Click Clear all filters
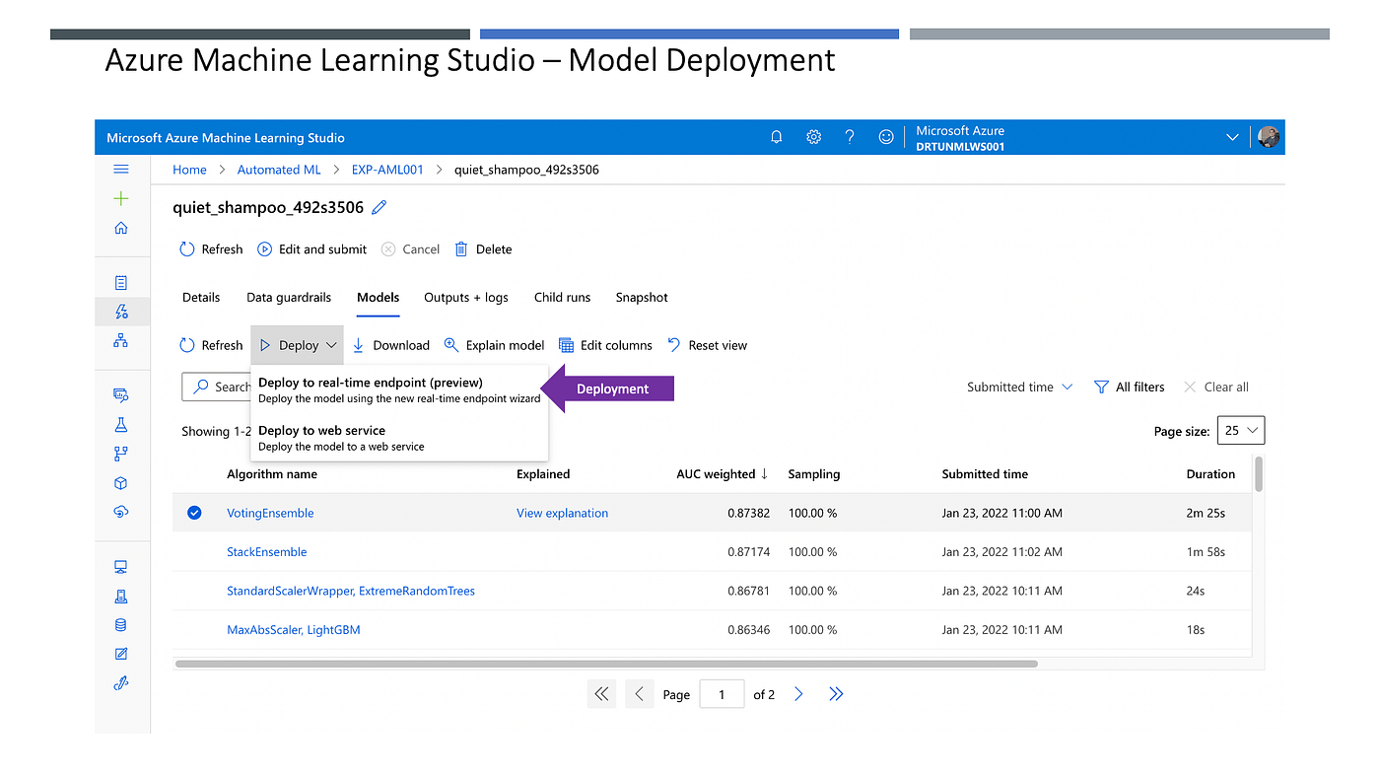This screenshot has width=1380, height=777. pyautogui.click(x=1216, y=388)
